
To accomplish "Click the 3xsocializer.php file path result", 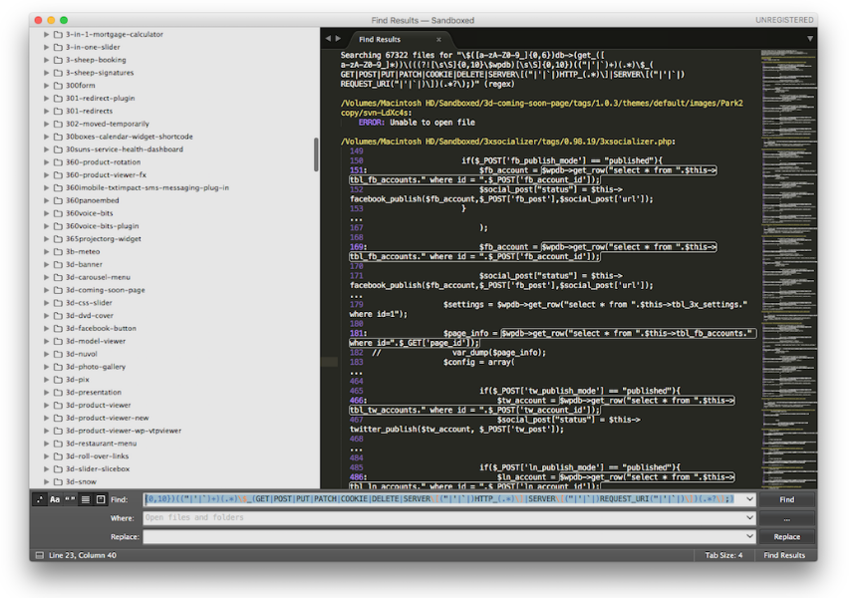I will [507, 142].
